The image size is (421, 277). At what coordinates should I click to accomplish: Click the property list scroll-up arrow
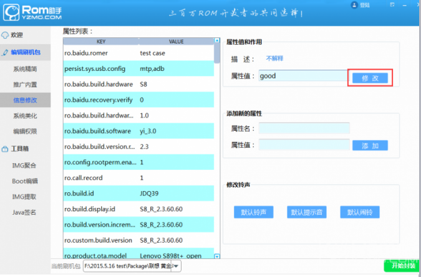[x=217, y=40]
